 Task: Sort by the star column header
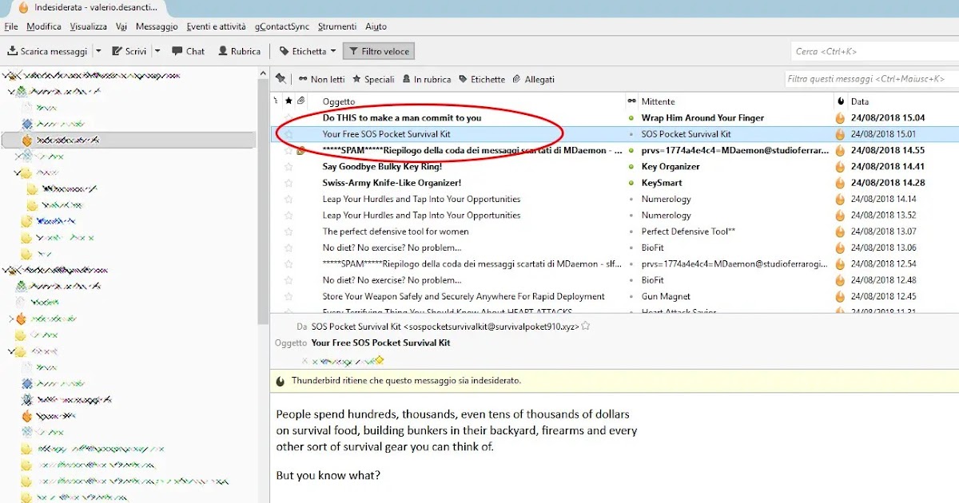(288, 101)
